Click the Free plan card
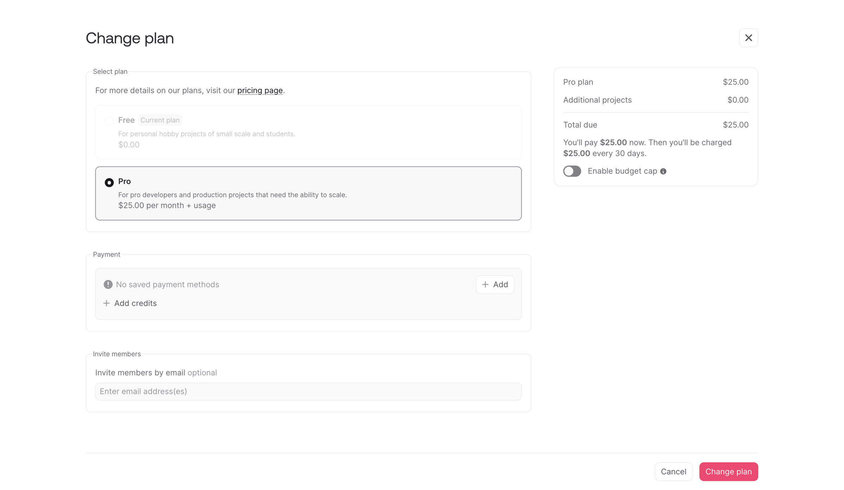The width and height of the screenshot is (844, 490). [308, 132]
